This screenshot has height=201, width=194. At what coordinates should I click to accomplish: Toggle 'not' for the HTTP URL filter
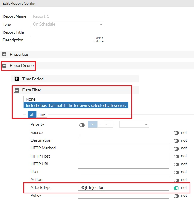[x=176, y=164]
